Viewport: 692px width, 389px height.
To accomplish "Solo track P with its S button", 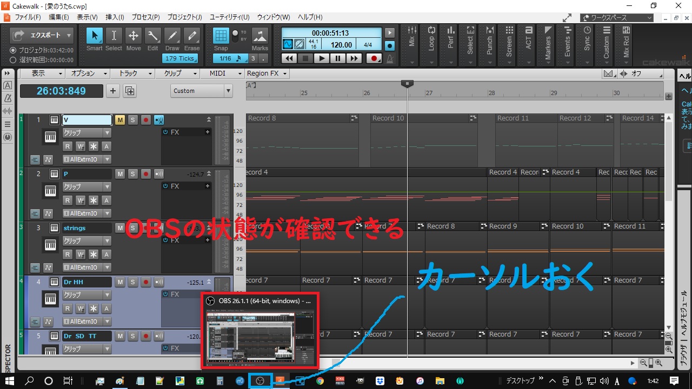I will 132,173.
